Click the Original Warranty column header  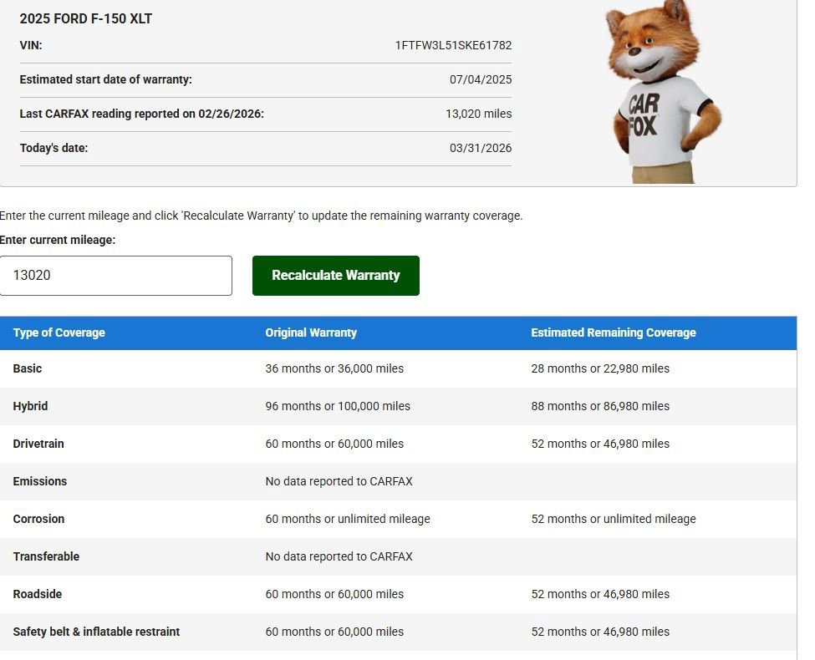pyautogui.click(x=311, y=333)
